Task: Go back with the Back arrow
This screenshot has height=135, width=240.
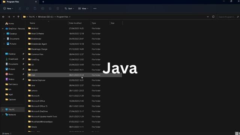Action: 3,17
